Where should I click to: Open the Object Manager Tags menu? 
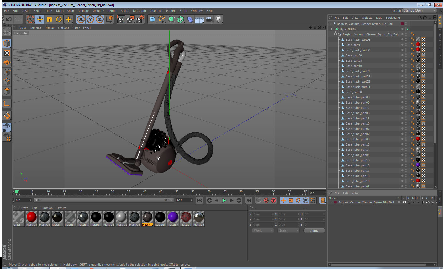click(x=379, y=18)
